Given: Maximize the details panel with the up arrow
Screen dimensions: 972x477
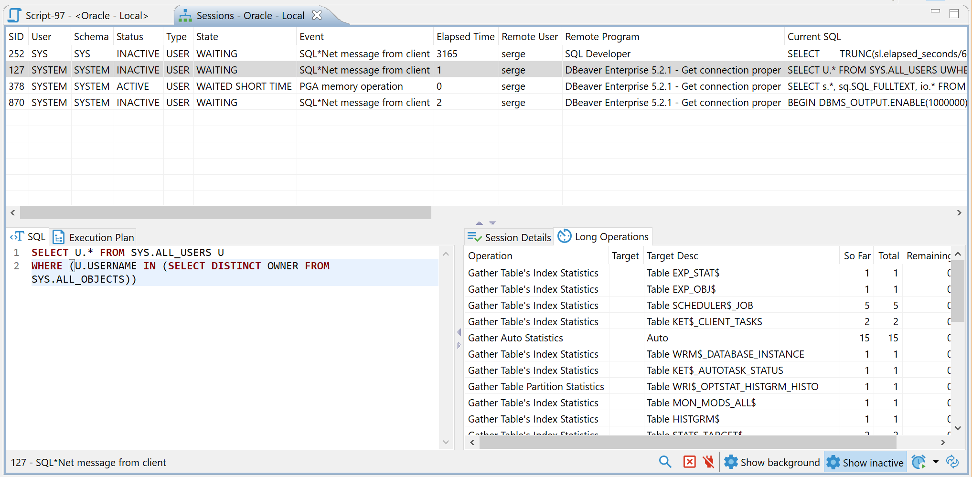Looking at the screenshot, I should click(479, 223).
